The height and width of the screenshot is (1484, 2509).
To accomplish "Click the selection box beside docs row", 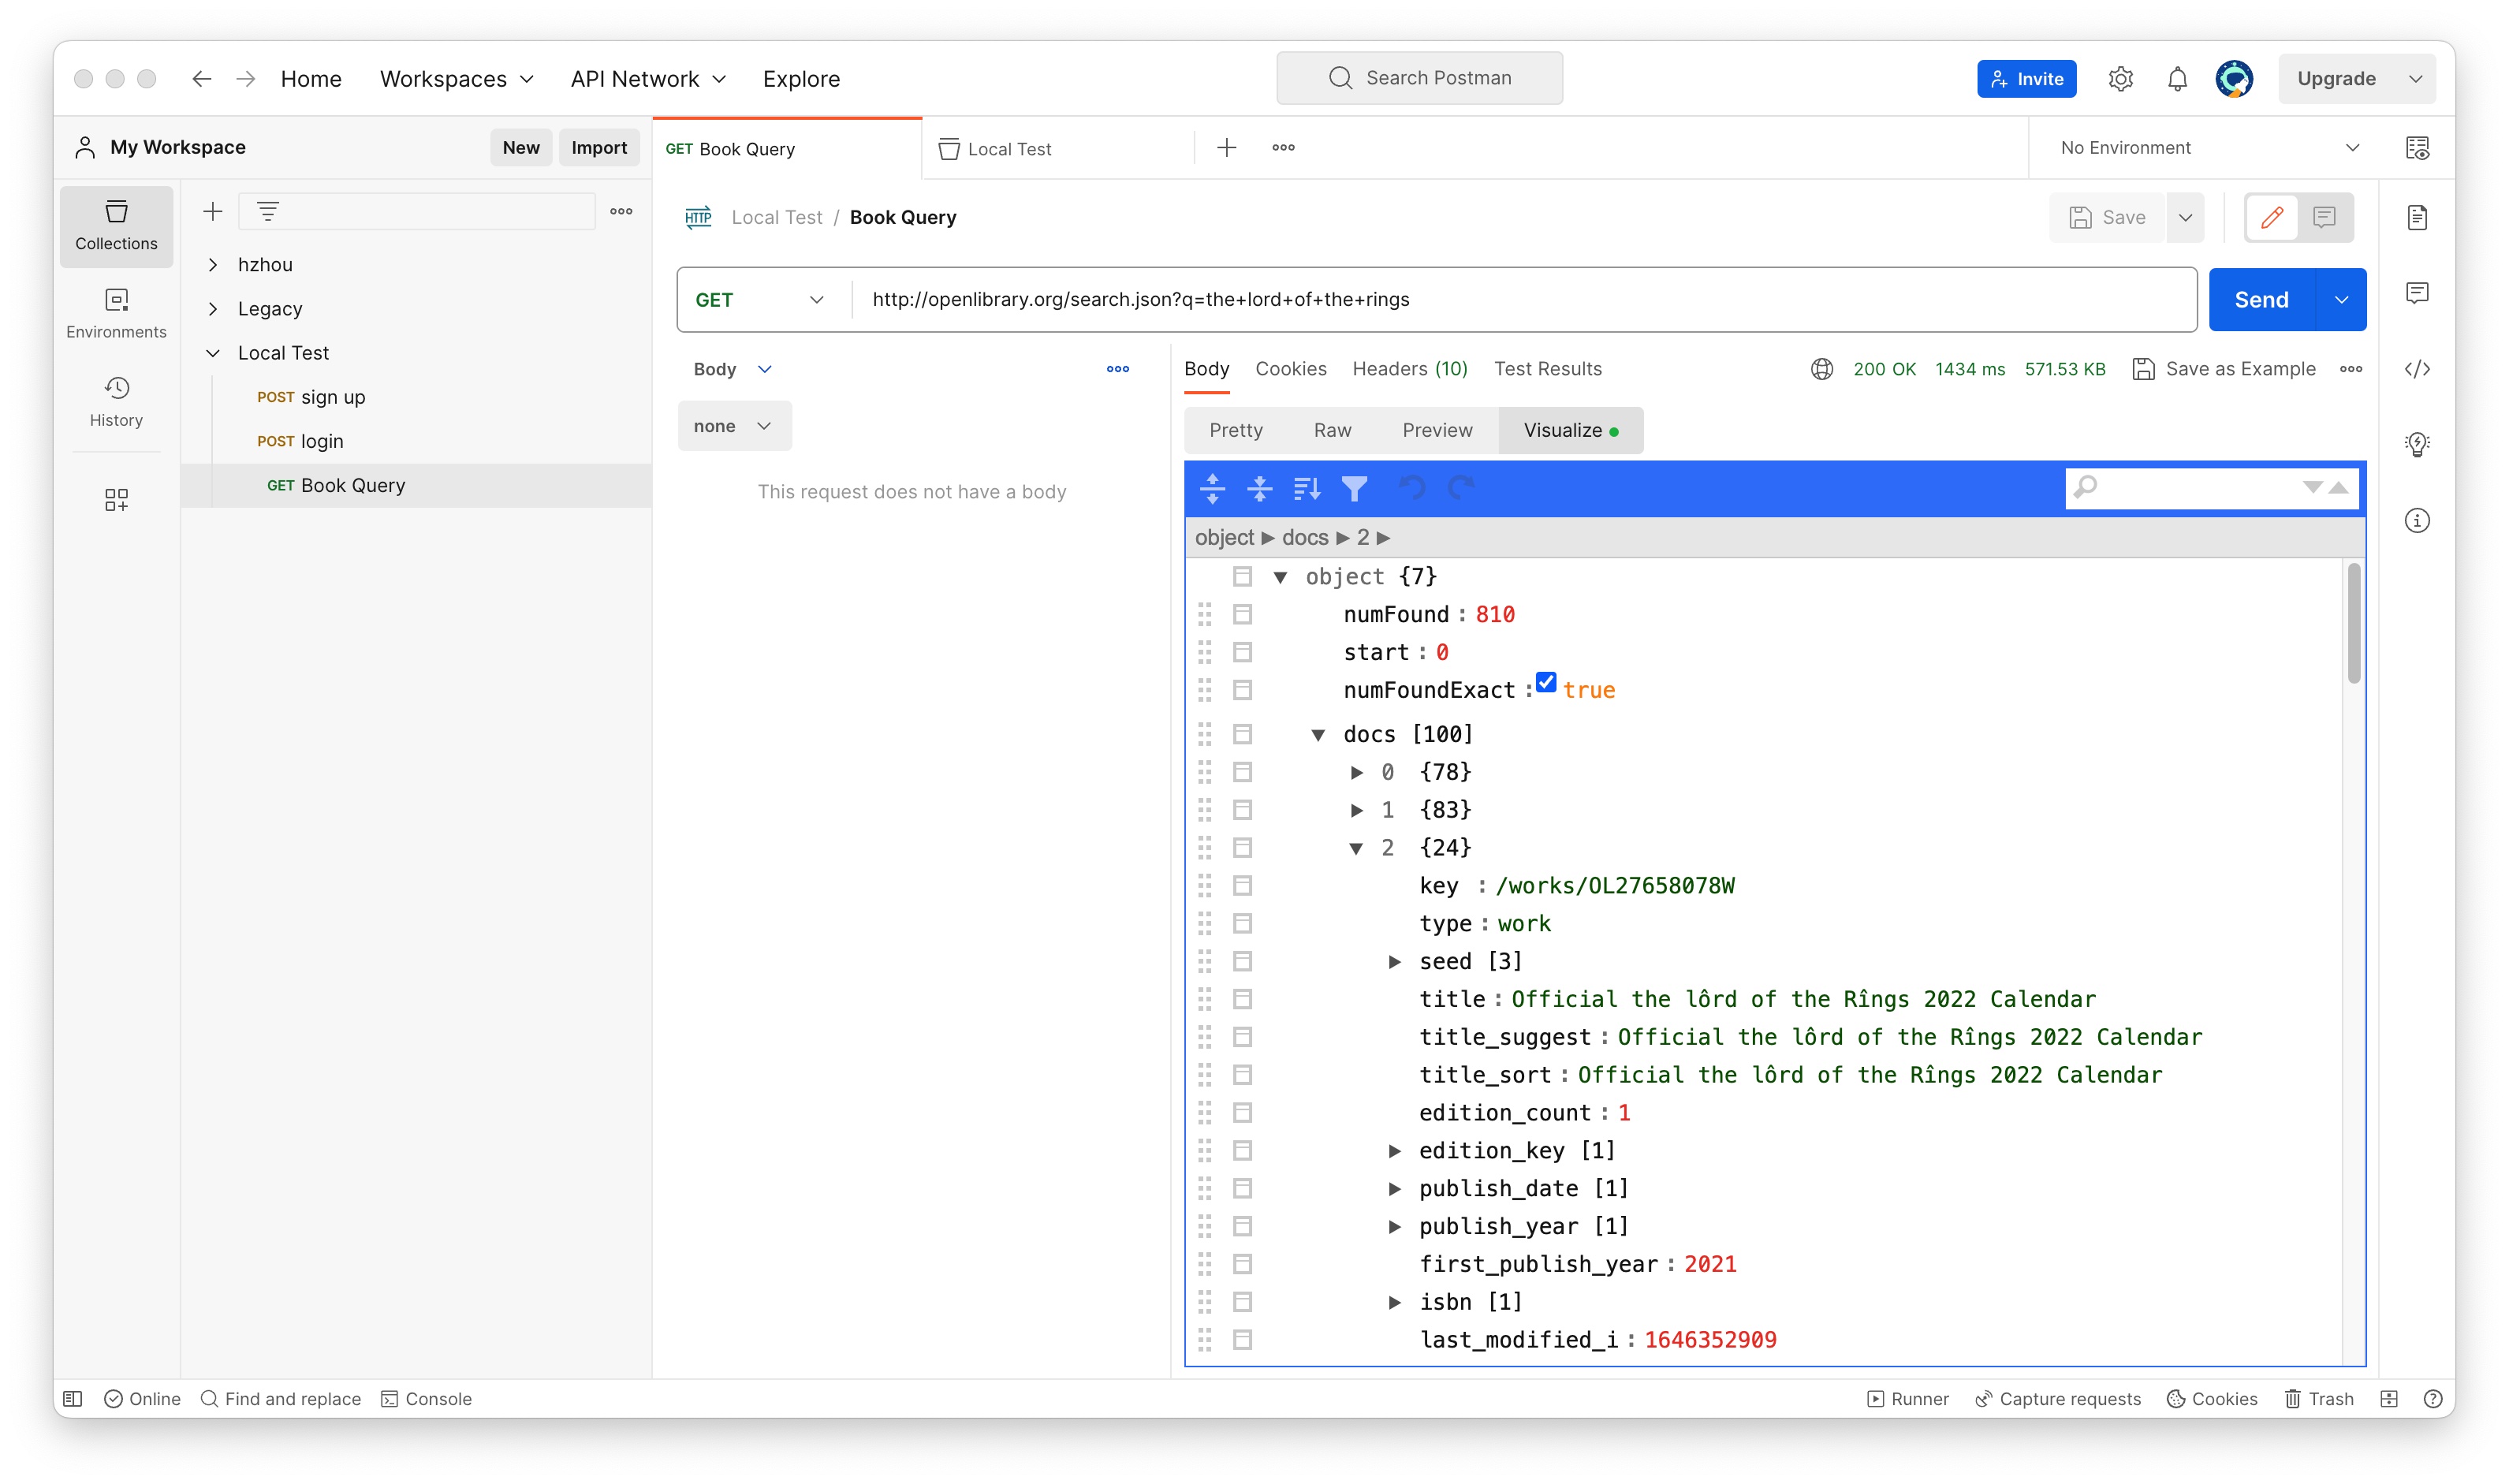I will 1242,734.
